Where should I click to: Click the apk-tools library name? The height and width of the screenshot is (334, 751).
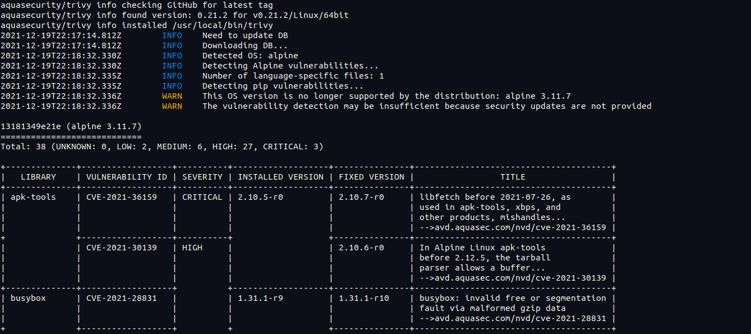(33, 197)
